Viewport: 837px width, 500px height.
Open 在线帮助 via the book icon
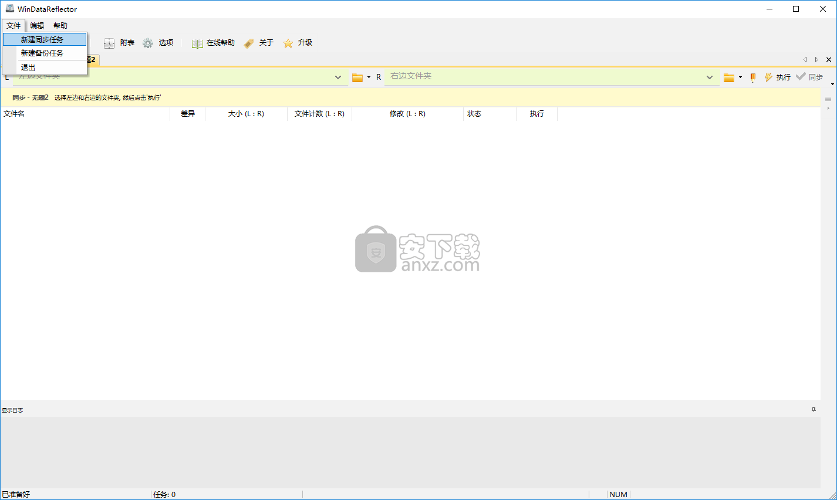click(197, 43)
